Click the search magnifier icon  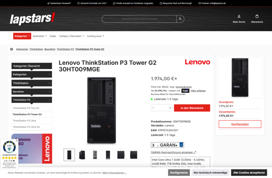coord(180,19)
